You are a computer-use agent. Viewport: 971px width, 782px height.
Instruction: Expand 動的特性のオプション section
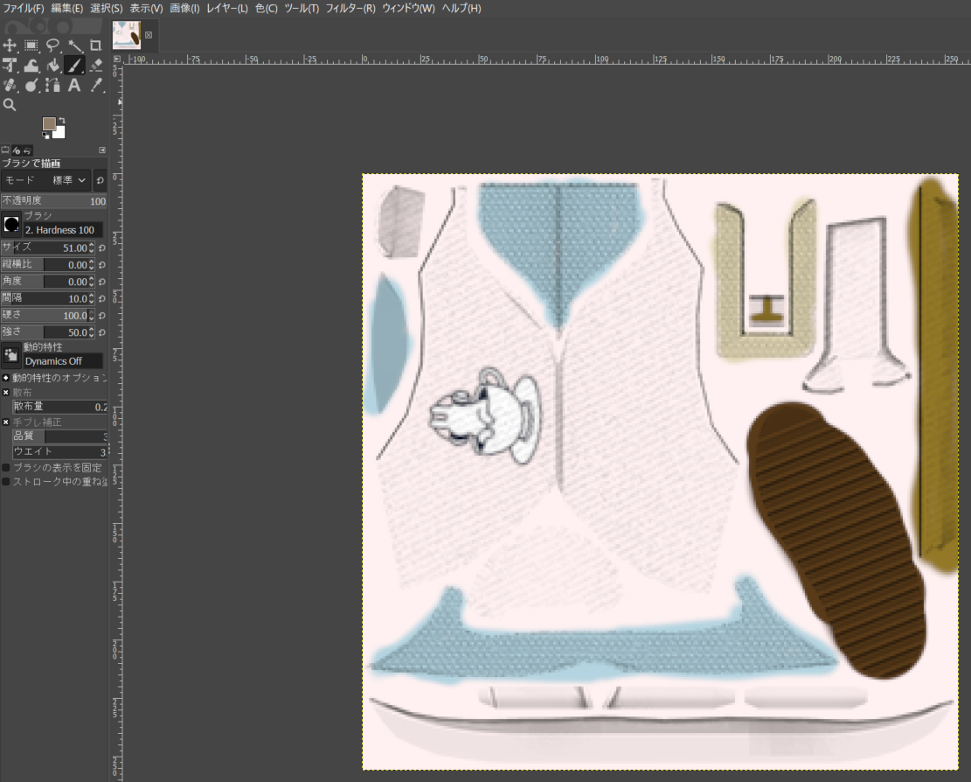tap(6, 378)
